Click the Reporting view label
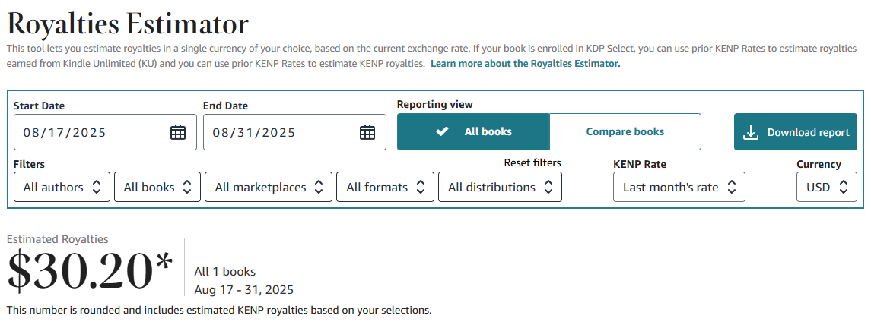The width and height of the screenshot is (871, 328). click(x=435, y=104)
